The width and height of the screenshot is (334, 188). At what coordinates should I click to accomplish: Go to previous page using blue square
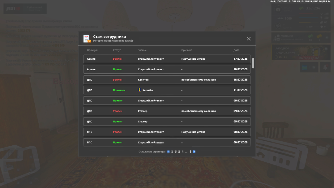coord(168,152)
